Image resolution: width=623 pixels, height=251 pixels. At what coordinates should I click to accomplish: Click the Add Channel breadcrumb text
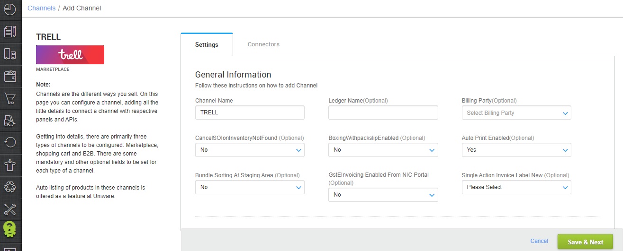[x=82, y=8]
